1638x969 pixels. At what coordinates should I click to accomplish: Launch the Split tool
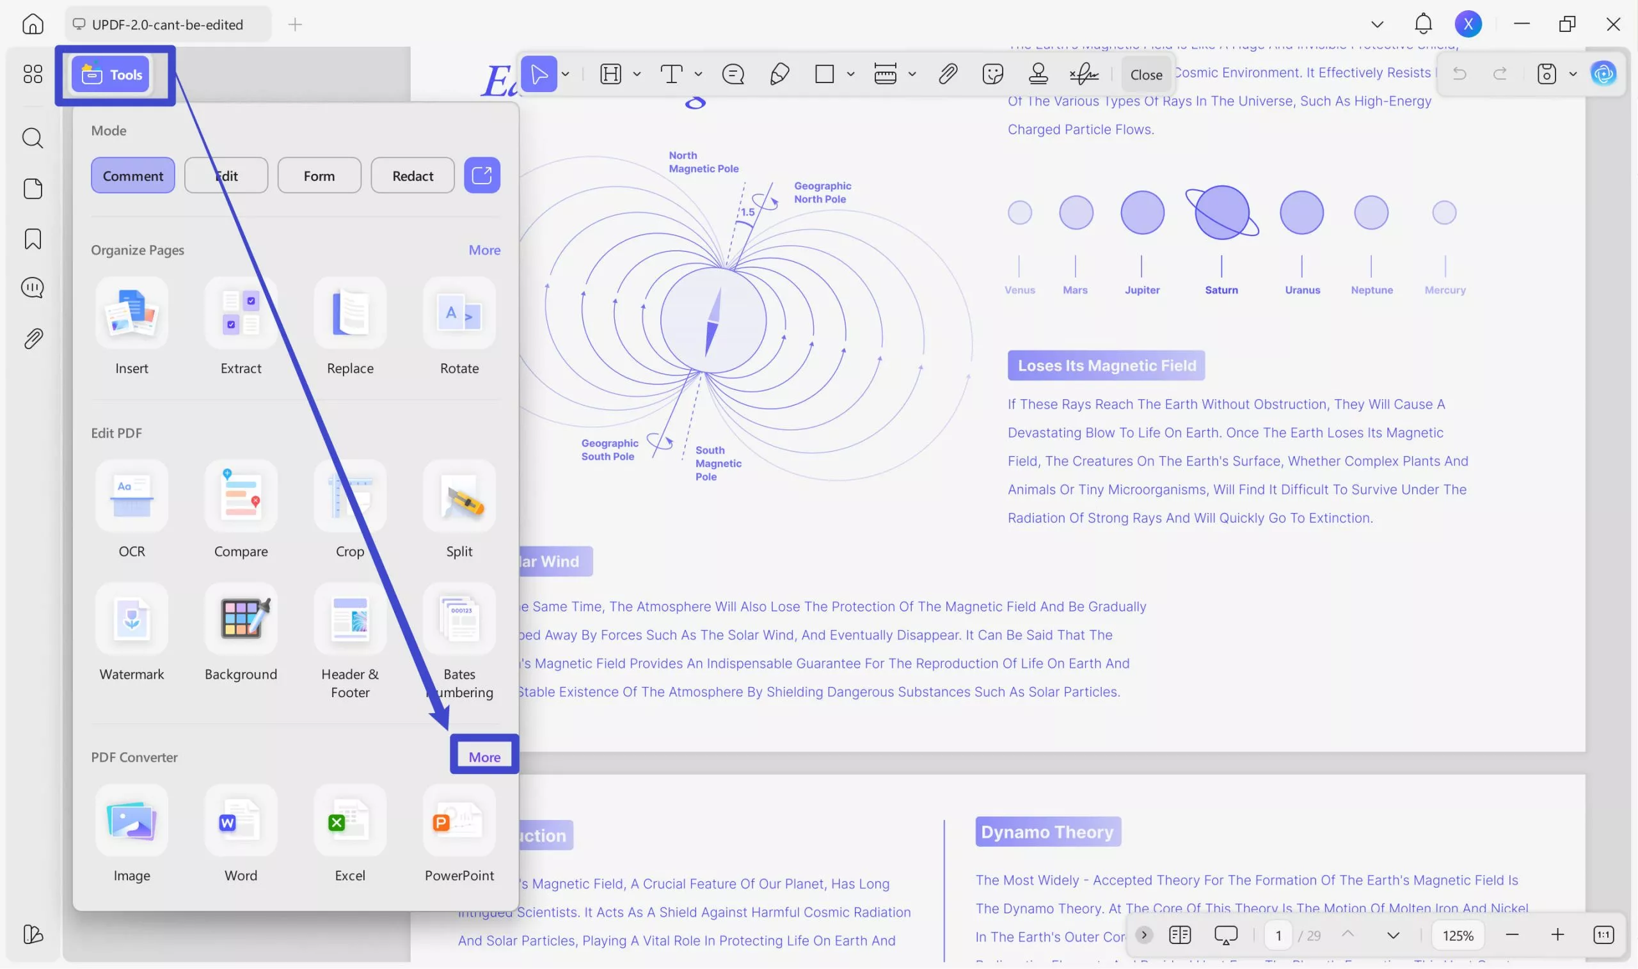459,509
